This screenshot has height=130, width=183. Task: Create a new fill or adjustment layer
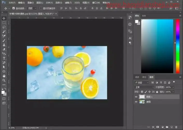[162, 127]
